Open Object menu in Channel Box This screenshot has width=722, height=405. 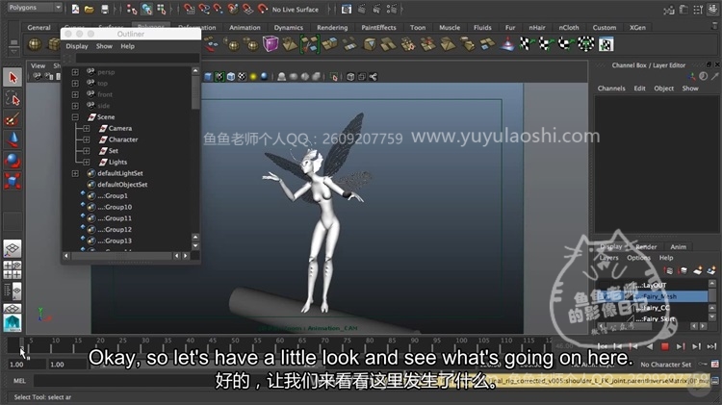[663, 89]
